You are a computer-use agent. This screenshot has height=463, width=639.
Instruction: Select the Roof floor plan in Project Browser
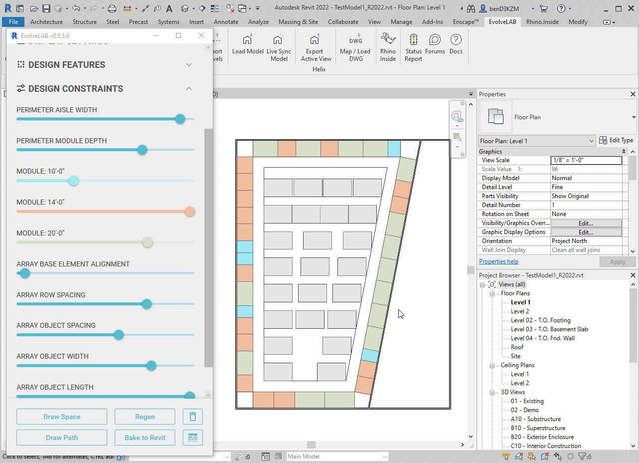pyautogui.click(x=517, y=347)
